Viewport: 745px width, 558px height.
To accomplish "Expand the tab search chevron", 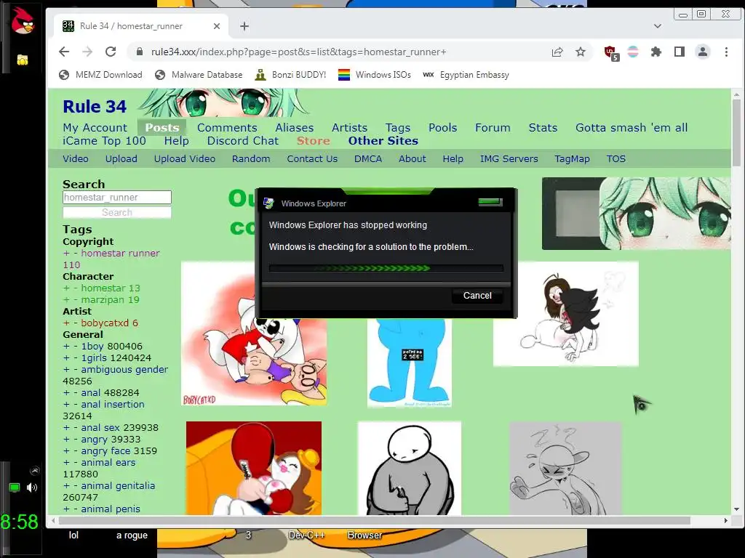I will pyautogui.click(x=658, y=26).
